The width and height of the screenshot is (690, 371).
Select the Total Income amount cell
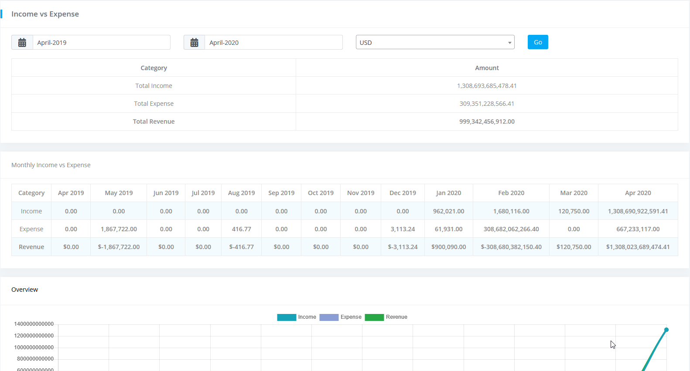point(487,86)
